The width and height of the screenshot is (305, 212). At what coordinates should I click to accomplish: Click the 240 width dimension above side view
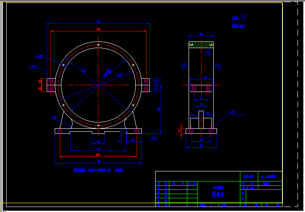coord(201,35)
